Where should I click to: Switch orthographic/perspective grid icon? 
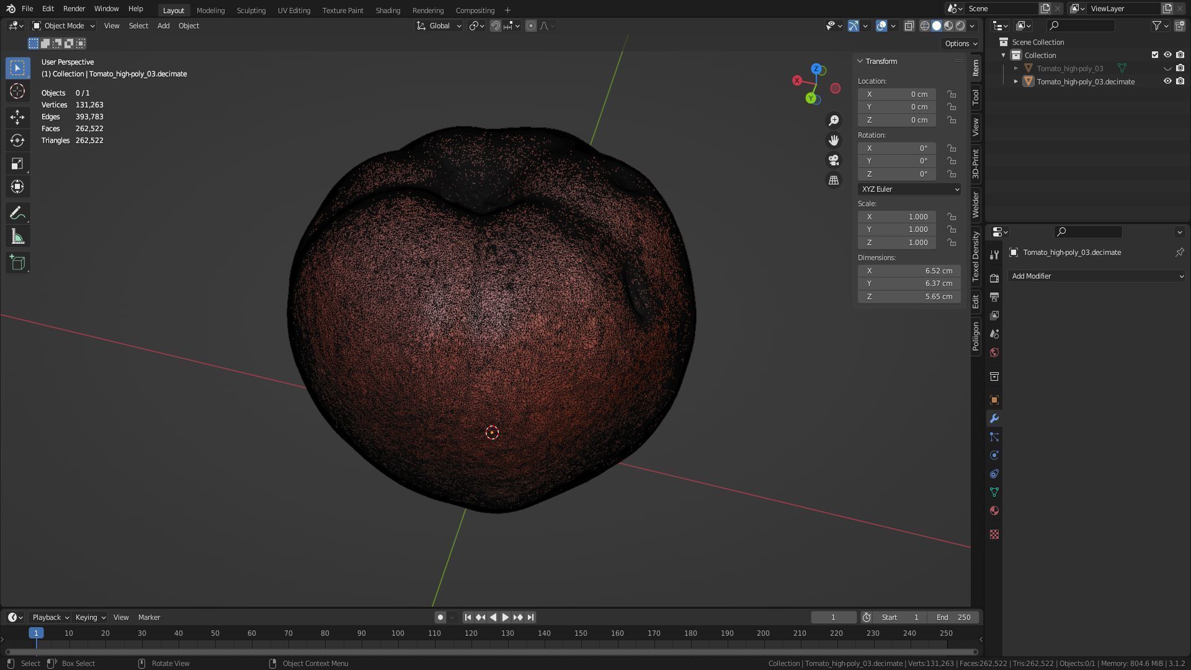(x=834, y=180)
